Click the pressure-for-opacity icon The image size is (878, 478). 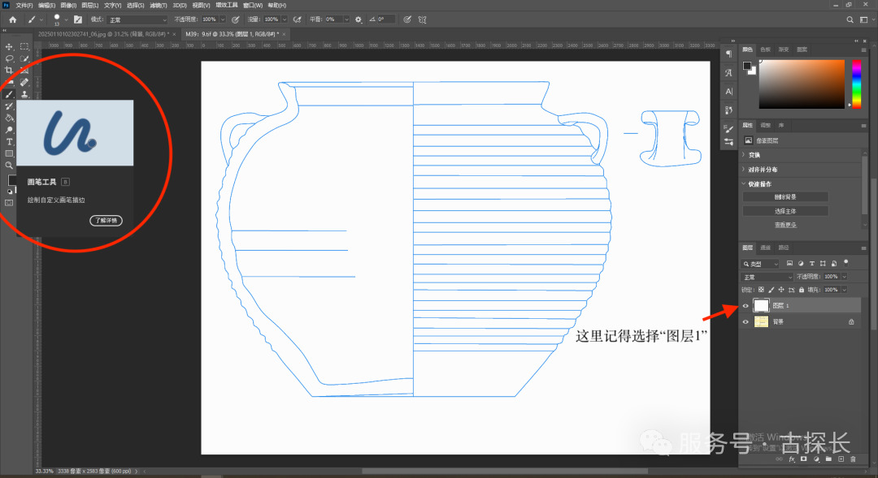[x=236, y=19]
